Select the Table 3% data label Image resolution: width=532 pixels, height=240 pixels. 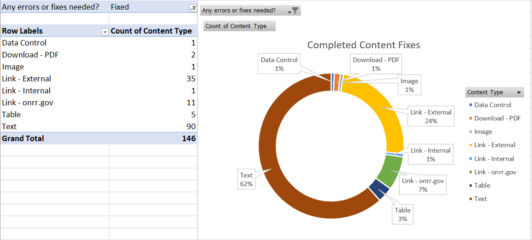(x=402, y=214)
